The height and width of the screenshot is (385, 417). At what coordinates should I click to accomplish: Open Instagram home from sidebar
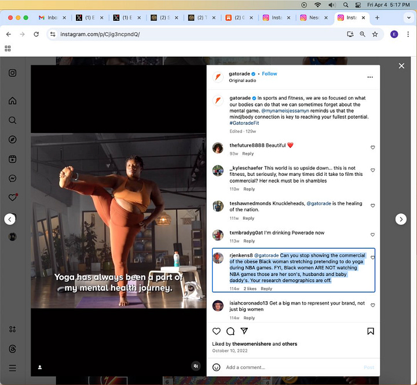13,101
